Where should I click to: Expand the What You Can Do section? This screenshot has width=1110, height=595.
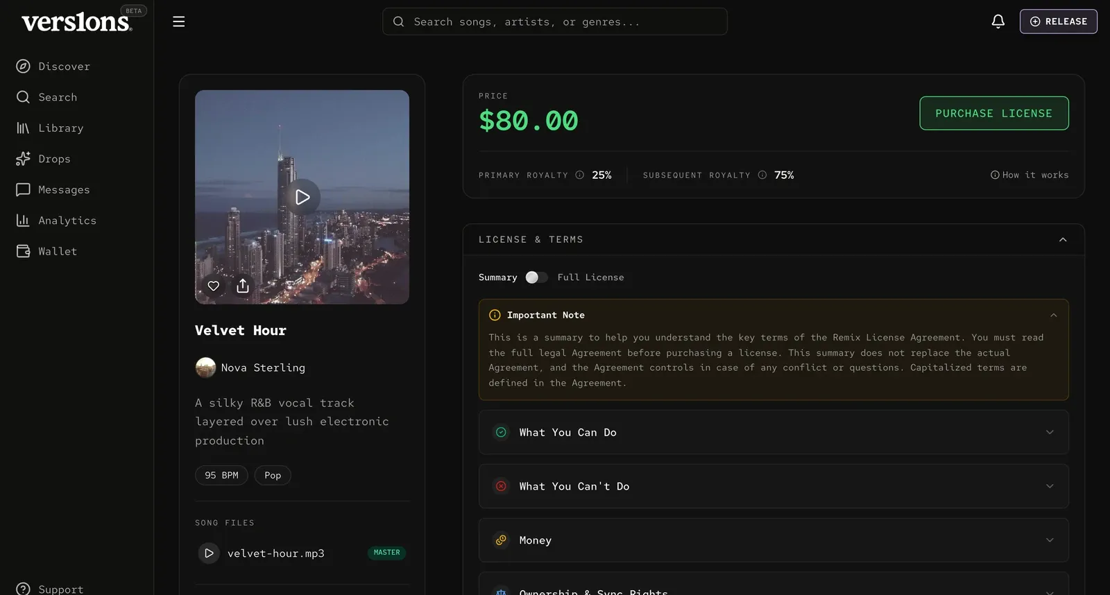point(774,433)
